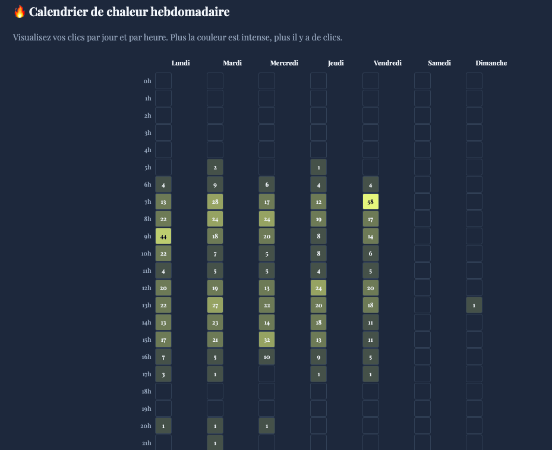Click the Lundi column header

(181, 63)
